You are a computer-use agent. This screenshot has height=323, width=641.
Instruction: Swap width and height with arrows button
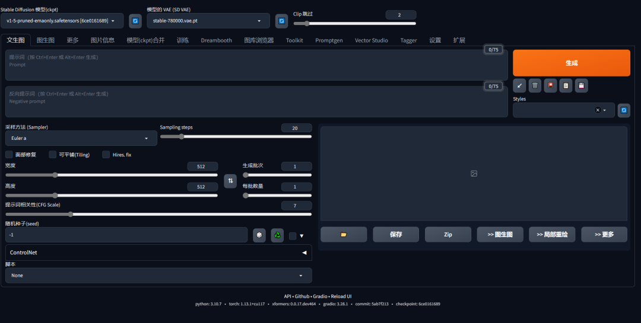click(230, 181)
